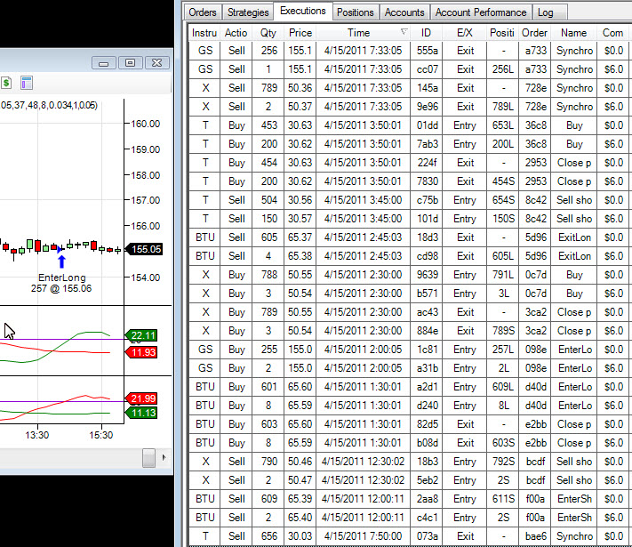This screenshot has height=547, width=632.
Task: Sort by the Qty column header
Action: click(268, 33)
